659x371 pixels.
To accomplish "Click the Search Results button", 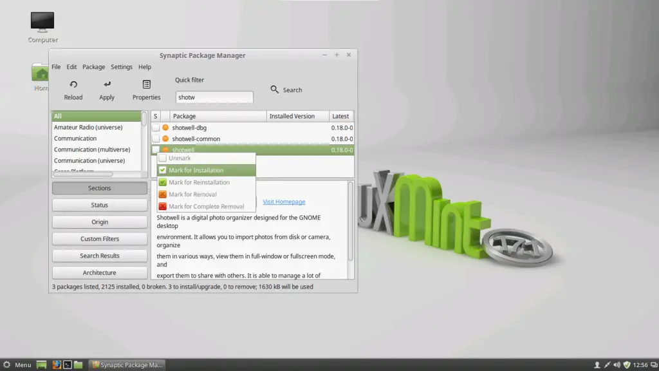I will coord(100,256).
